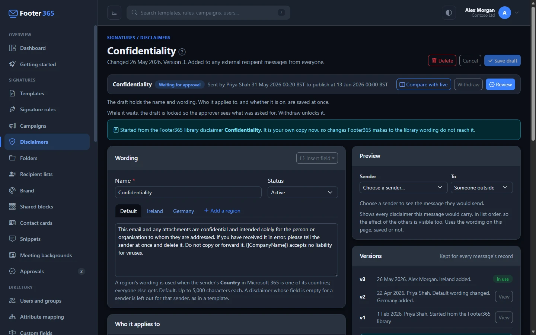Open Dashboard from the sidebar
Image resolution: width=536 pixels, height=335 pixels.
pos(47,48)
